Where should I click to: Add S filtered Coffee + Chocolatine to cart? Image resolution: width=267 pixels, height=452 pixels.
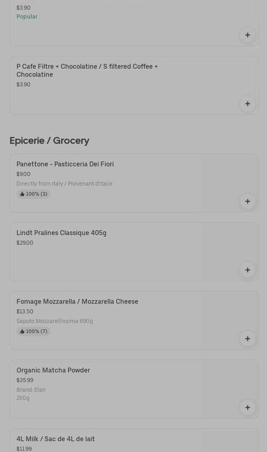click(247, 103)
